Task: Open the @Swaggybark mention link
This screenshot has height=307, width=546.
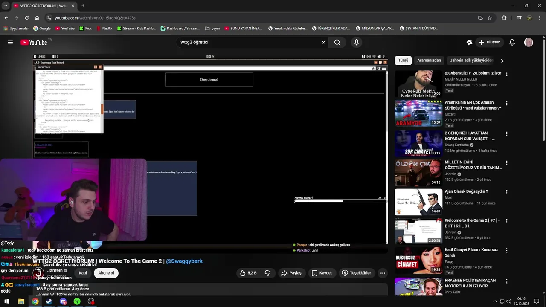Action: [184, 261]
